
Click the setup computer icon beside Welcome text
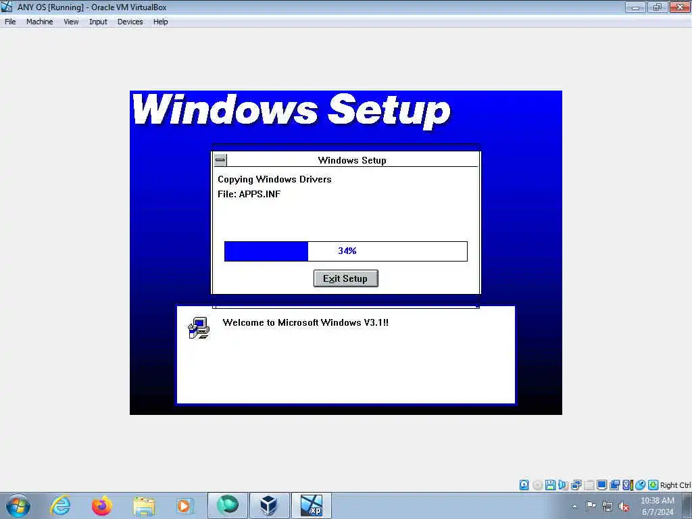[199, 328]
